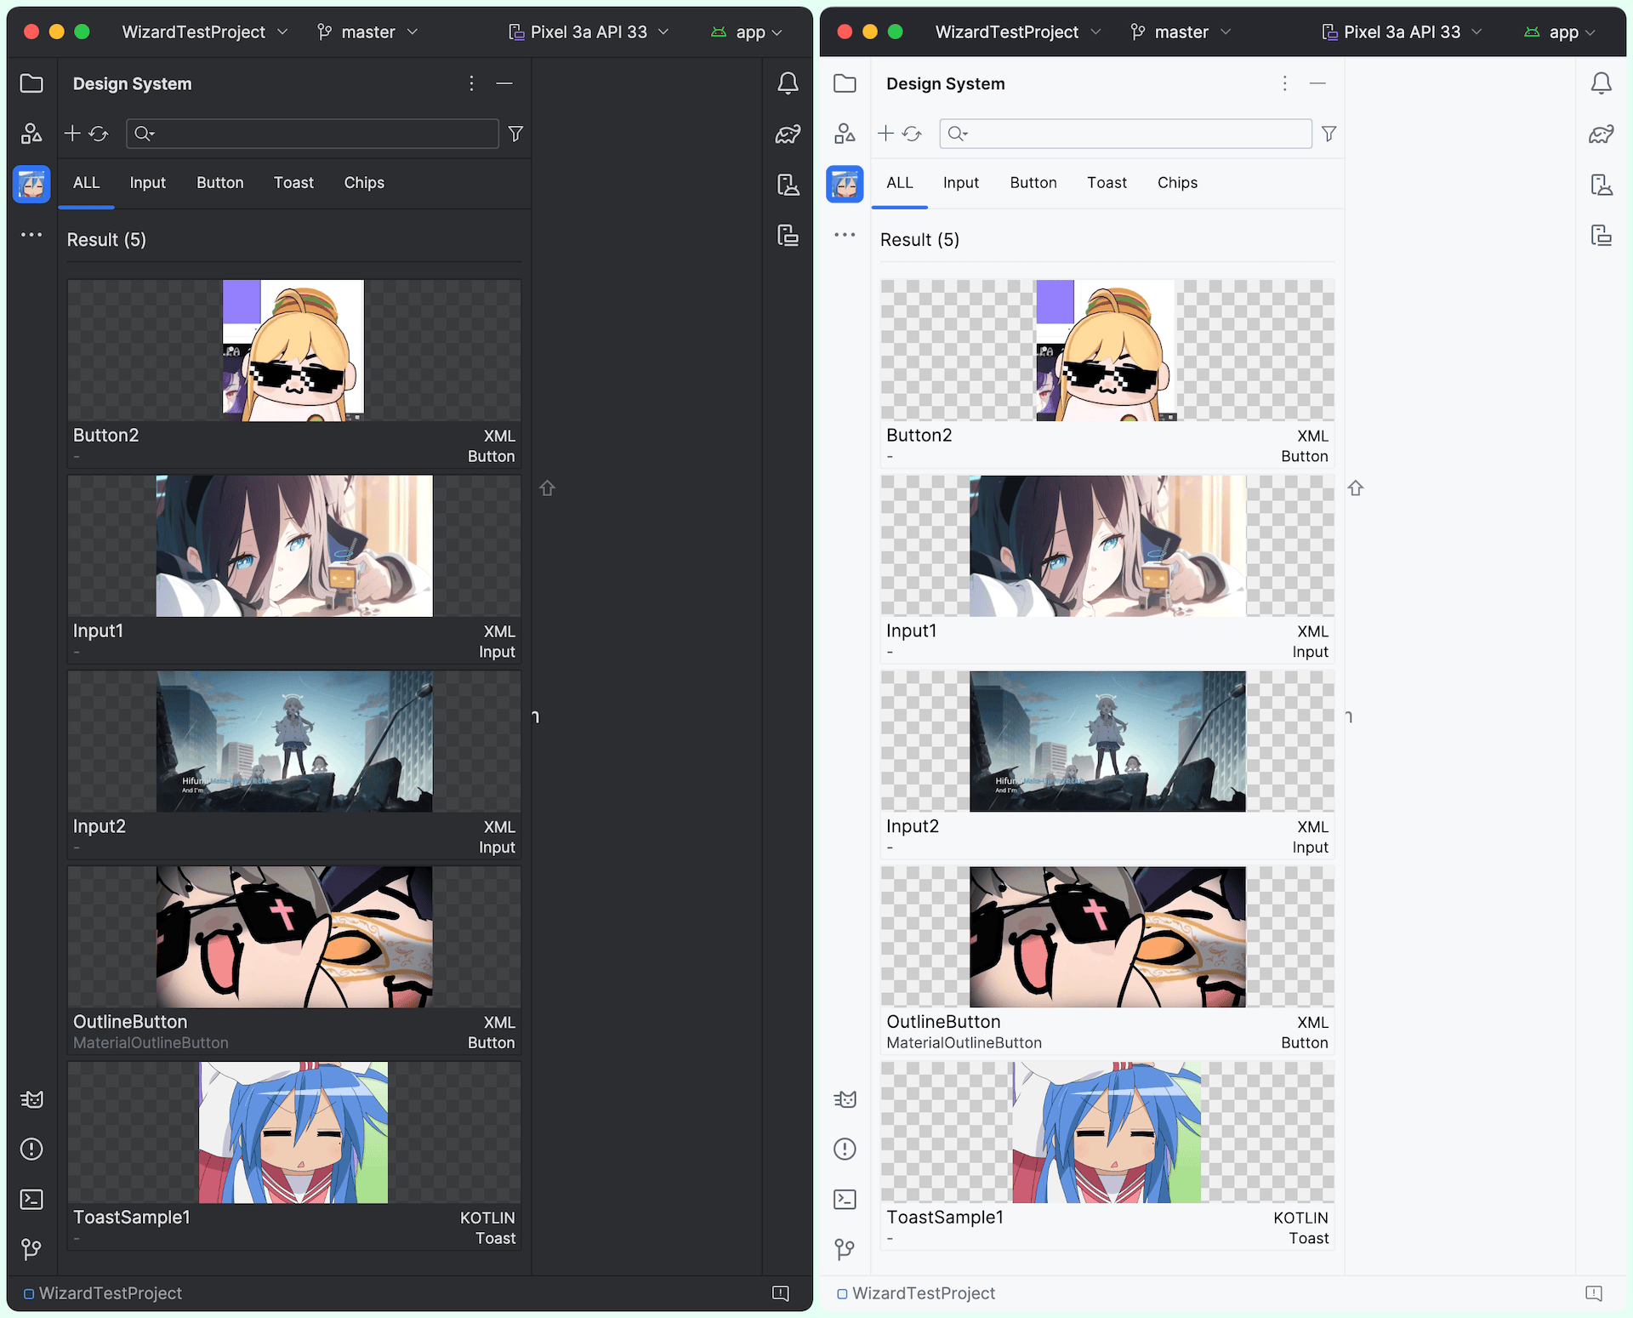Open Logcat icon in light window sidebar
The height and width of the screenshot is (1318, 1633).
click(845, 1099)
